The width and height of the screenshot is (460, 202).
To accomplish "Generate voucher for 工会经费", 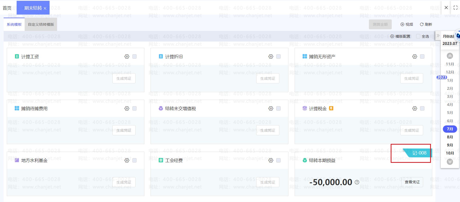I will [268, 182].
